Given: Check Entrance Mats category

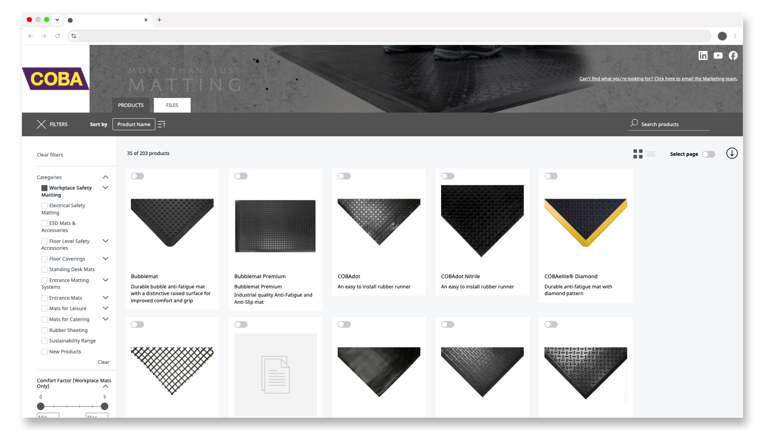Looking at the screenshot, I should point(44,298).
